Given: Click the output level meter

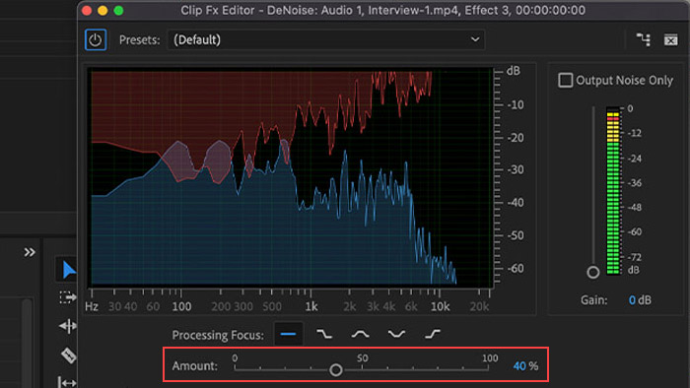Looking at the screenshot, I should [x=613, y=191].
